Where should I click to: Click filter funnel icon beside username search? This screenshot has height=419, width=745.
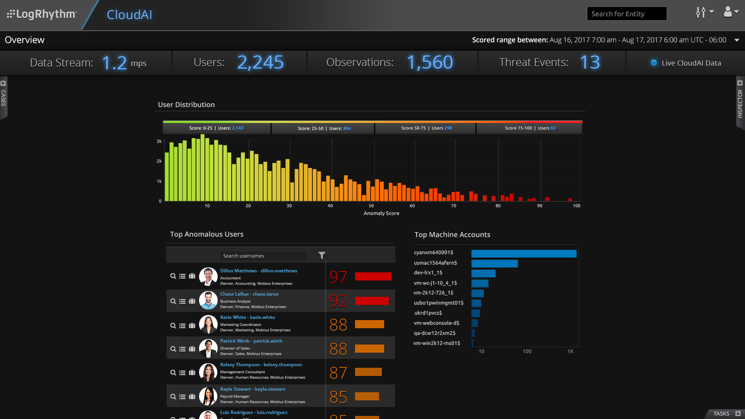(x=322, y=255)
